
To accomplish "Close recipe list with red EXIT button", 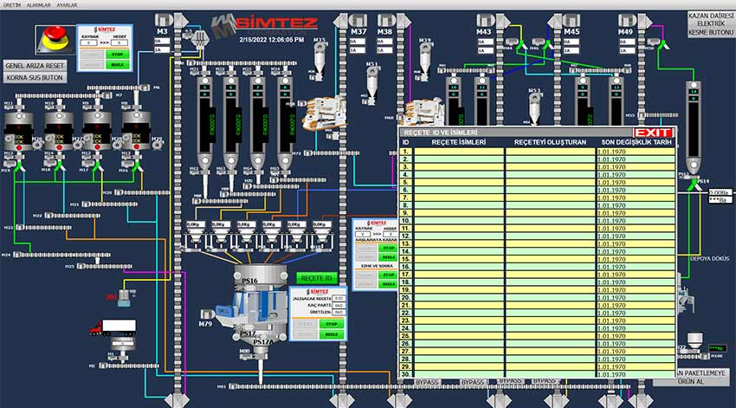I will [x=654, y=133].
